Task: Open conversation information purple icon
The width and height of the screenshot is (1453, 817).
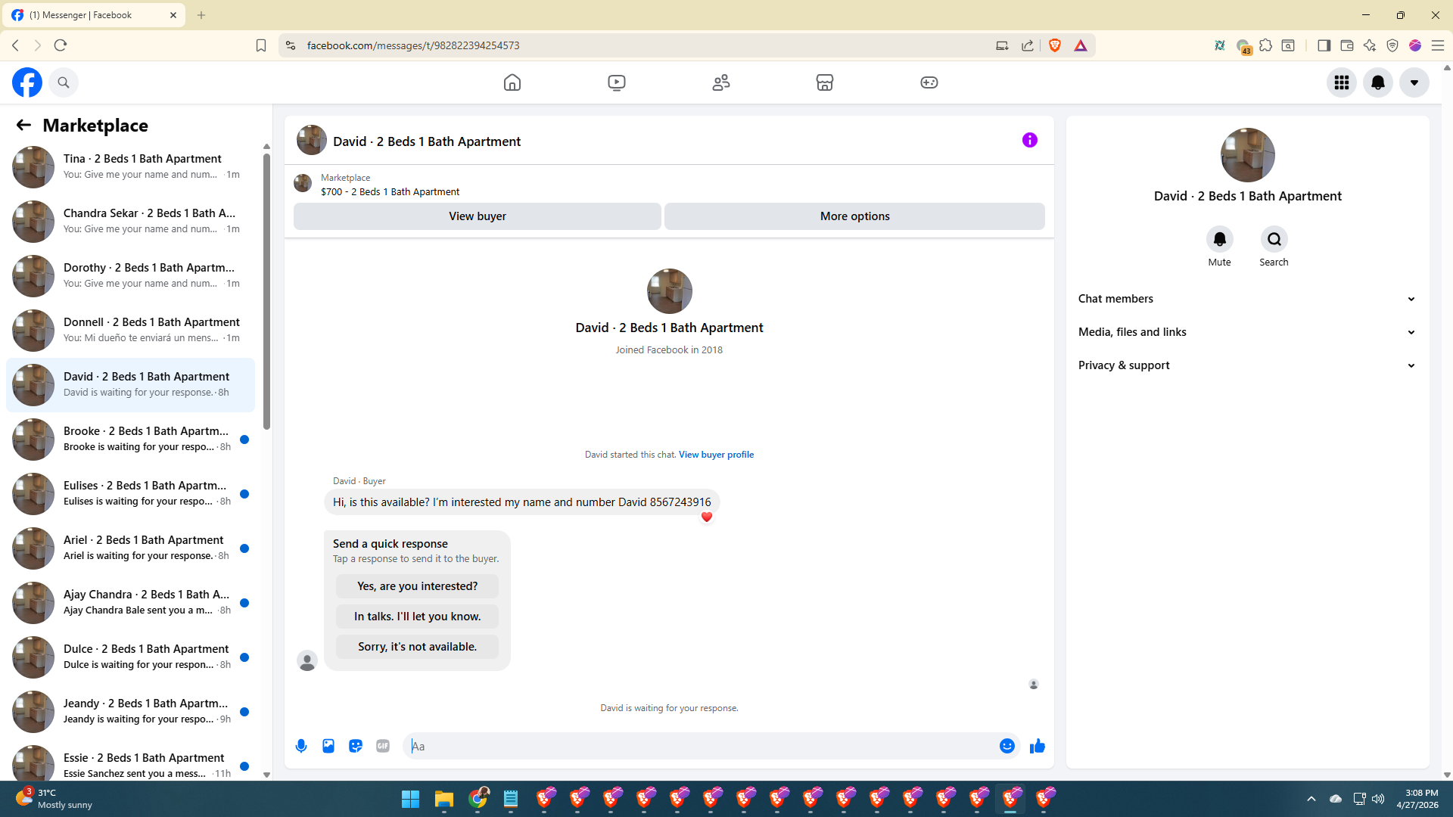Action: pyautogui.click(x=1030, y=140)
